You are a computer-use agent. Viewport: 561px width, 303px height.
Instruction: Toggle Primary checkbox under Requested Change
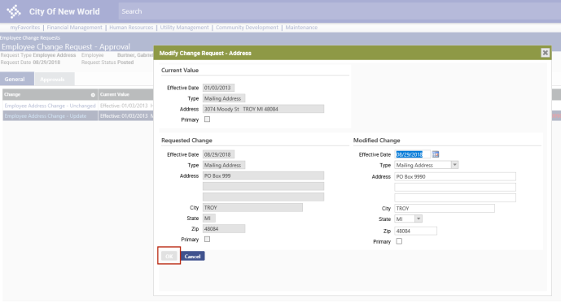[207, 239]
